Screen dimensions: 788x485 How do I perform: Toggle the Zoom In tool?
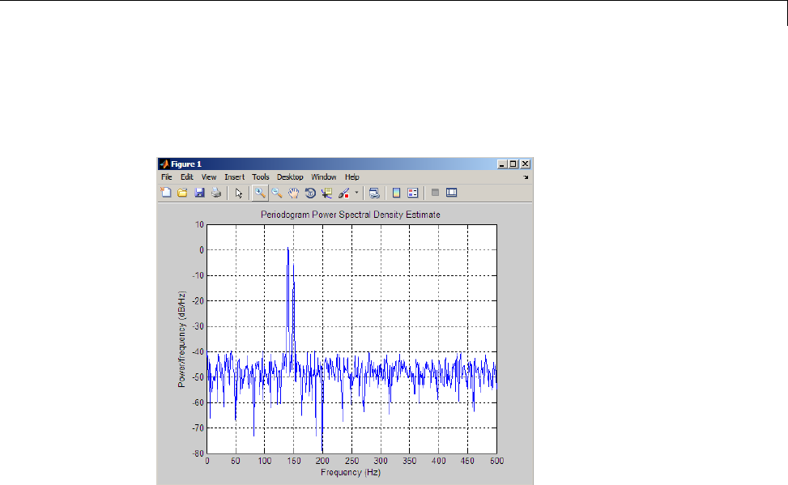click(260, 193)
